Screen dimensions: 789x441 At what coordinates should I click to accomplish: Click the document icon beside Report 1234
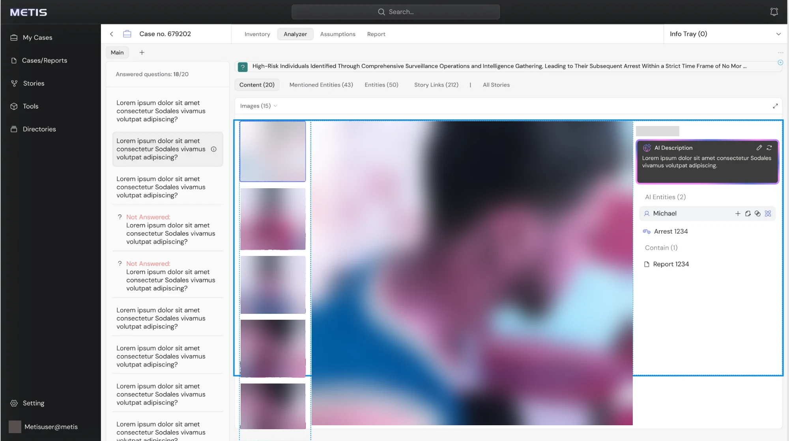(647, 264)
